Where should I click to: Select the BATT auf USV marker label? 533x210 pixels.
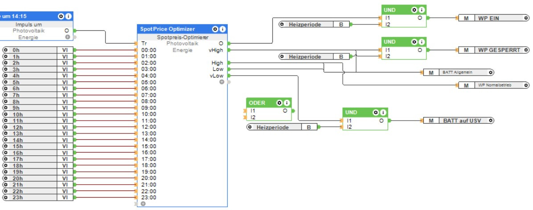coord(462,121)
